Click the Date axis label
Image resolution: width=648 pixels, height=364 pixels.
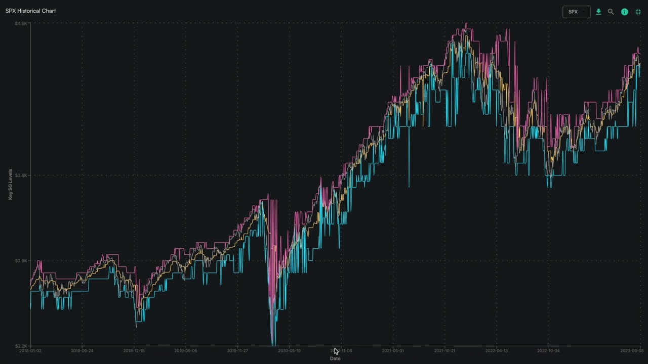[x=335, y=358]
